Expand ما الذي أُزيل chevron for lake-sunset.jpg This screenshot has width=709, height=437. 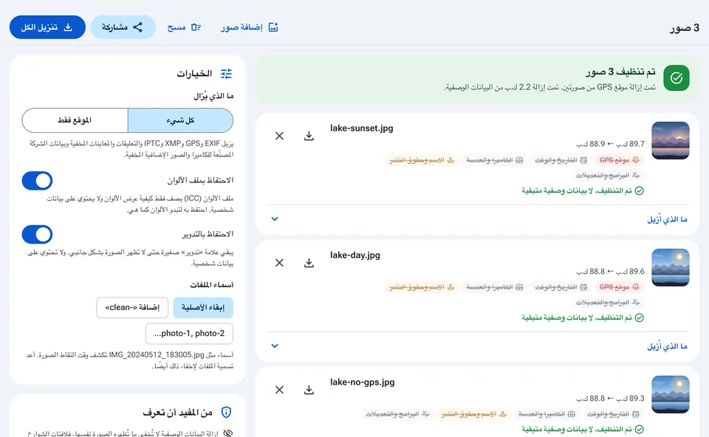(275, 218)
